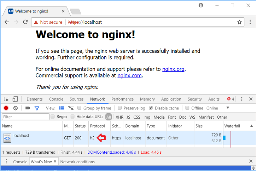Bookmark this page with the star icon
This screenshot has height=171, width=257.
(x=240, y=22)
